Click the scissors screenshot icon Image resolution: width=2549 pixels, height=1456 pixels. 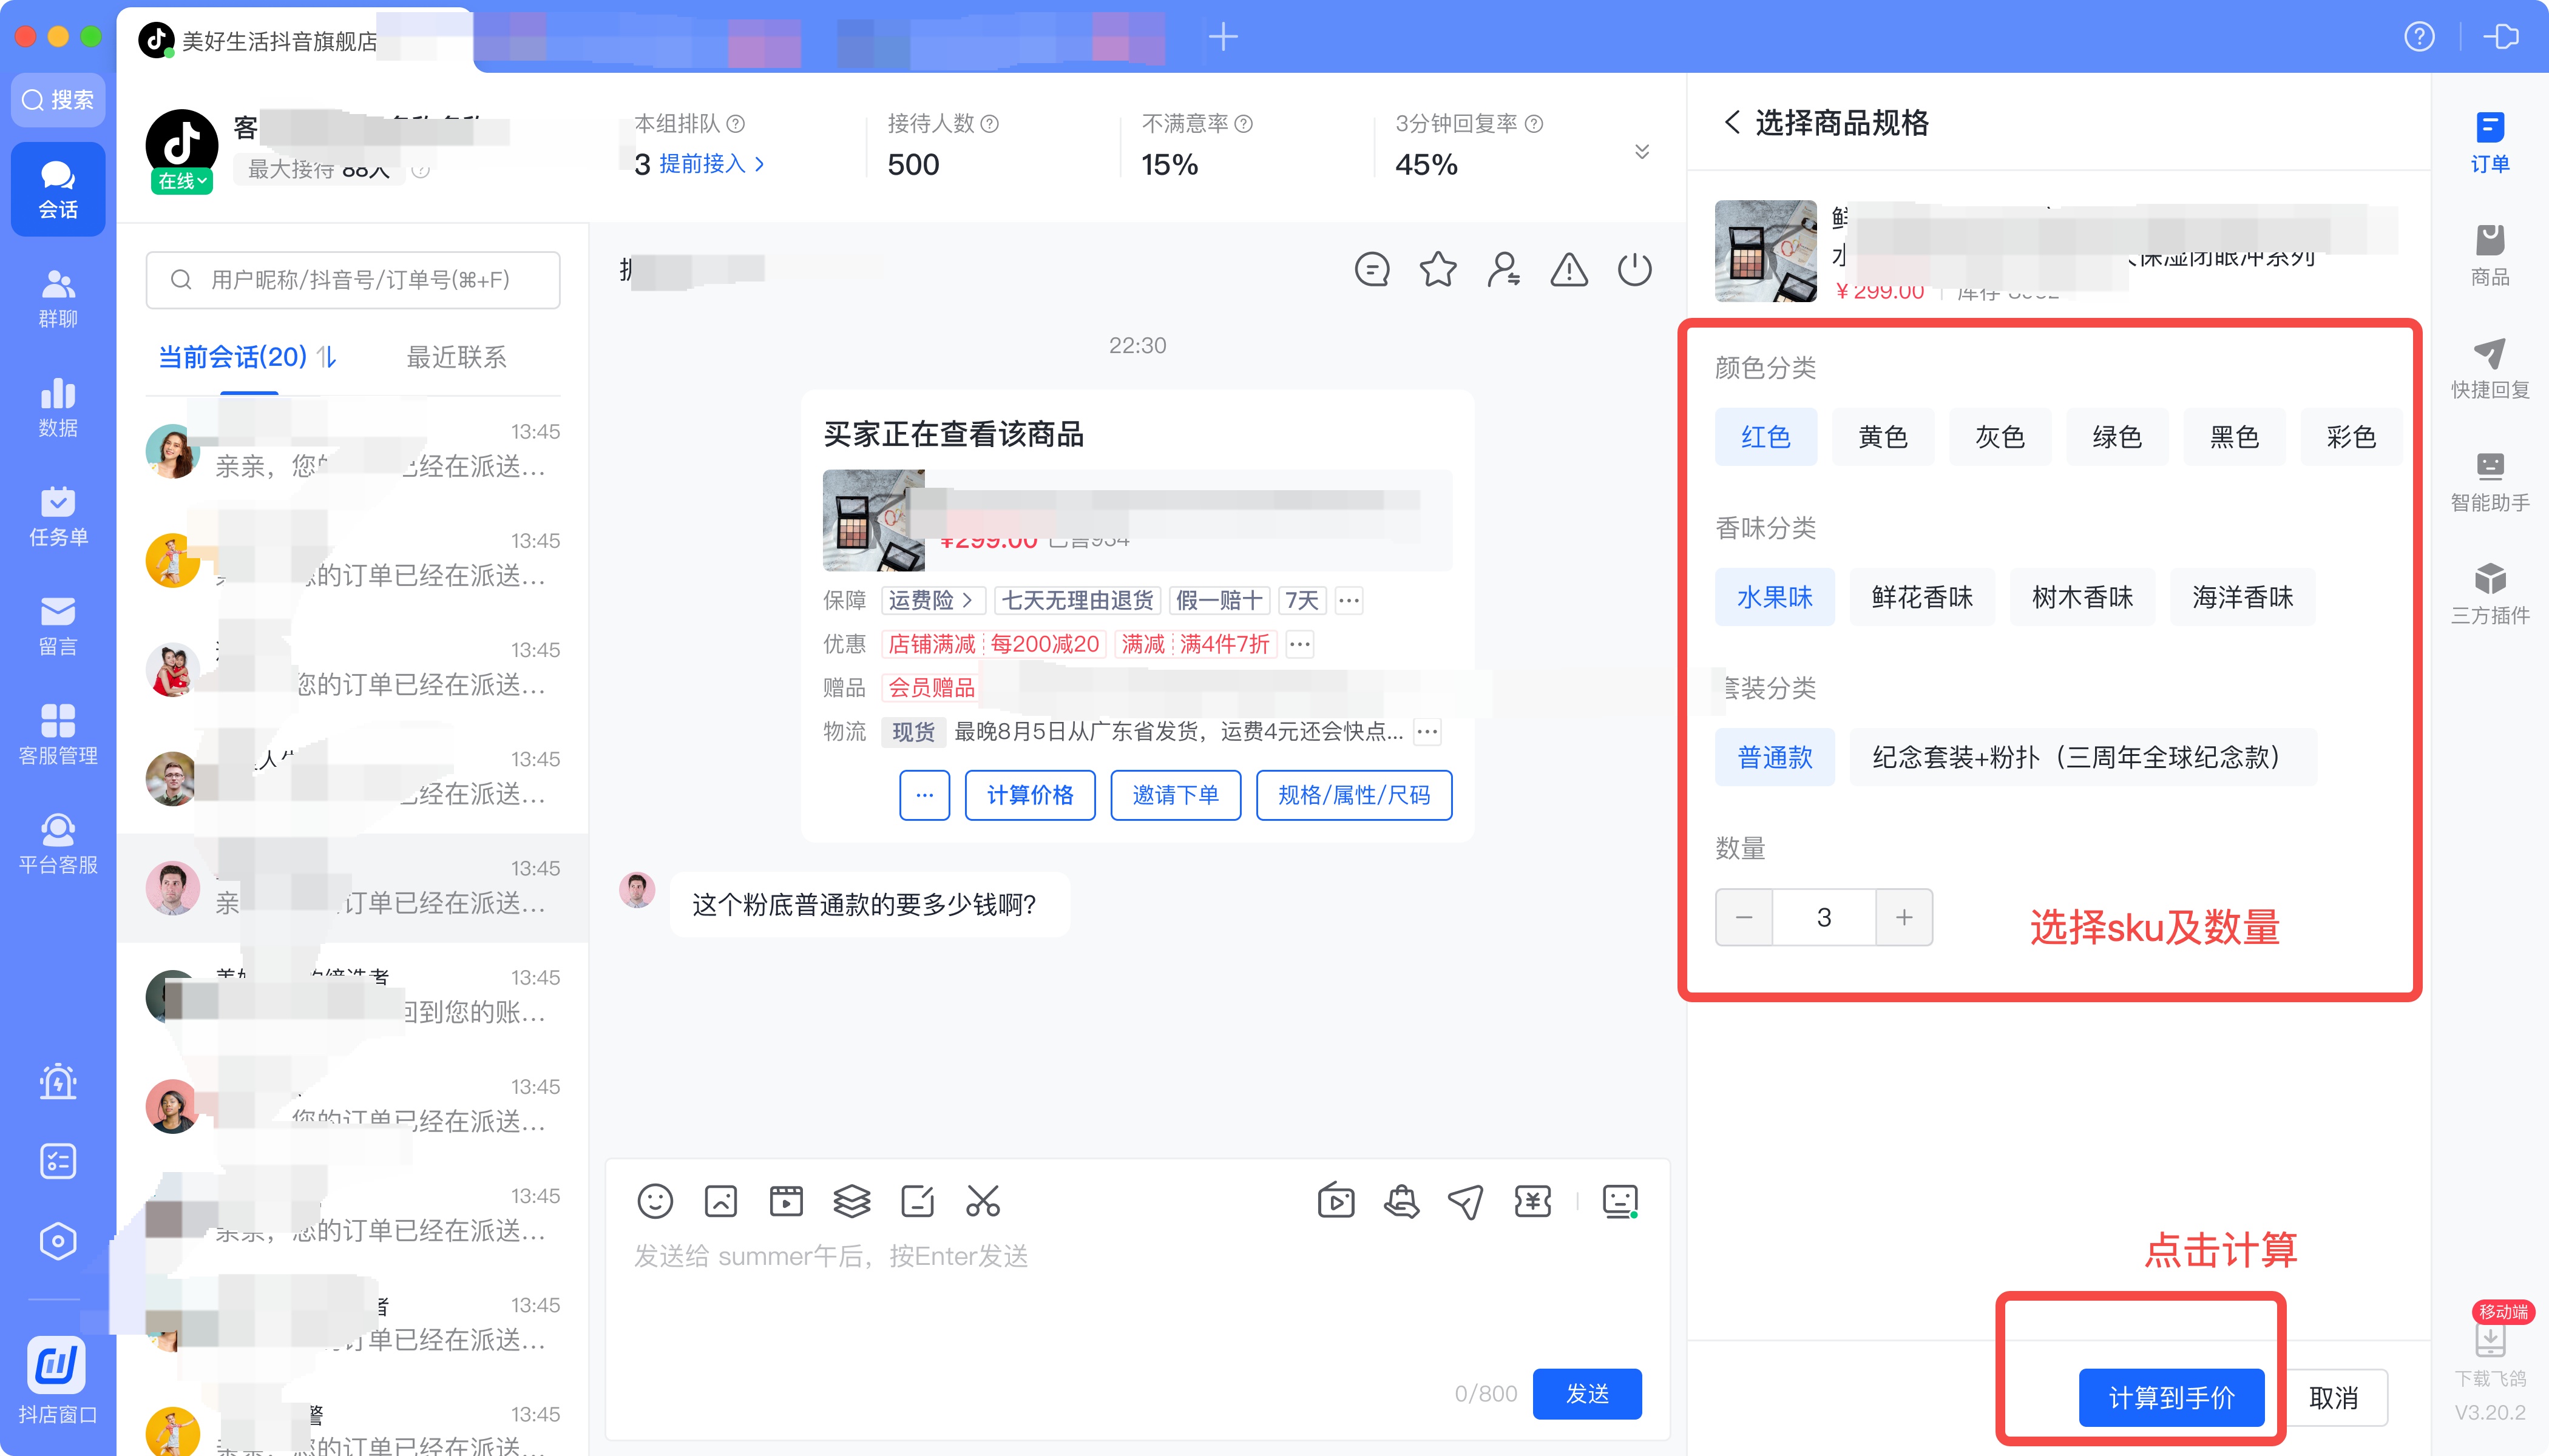[983, 1201]
